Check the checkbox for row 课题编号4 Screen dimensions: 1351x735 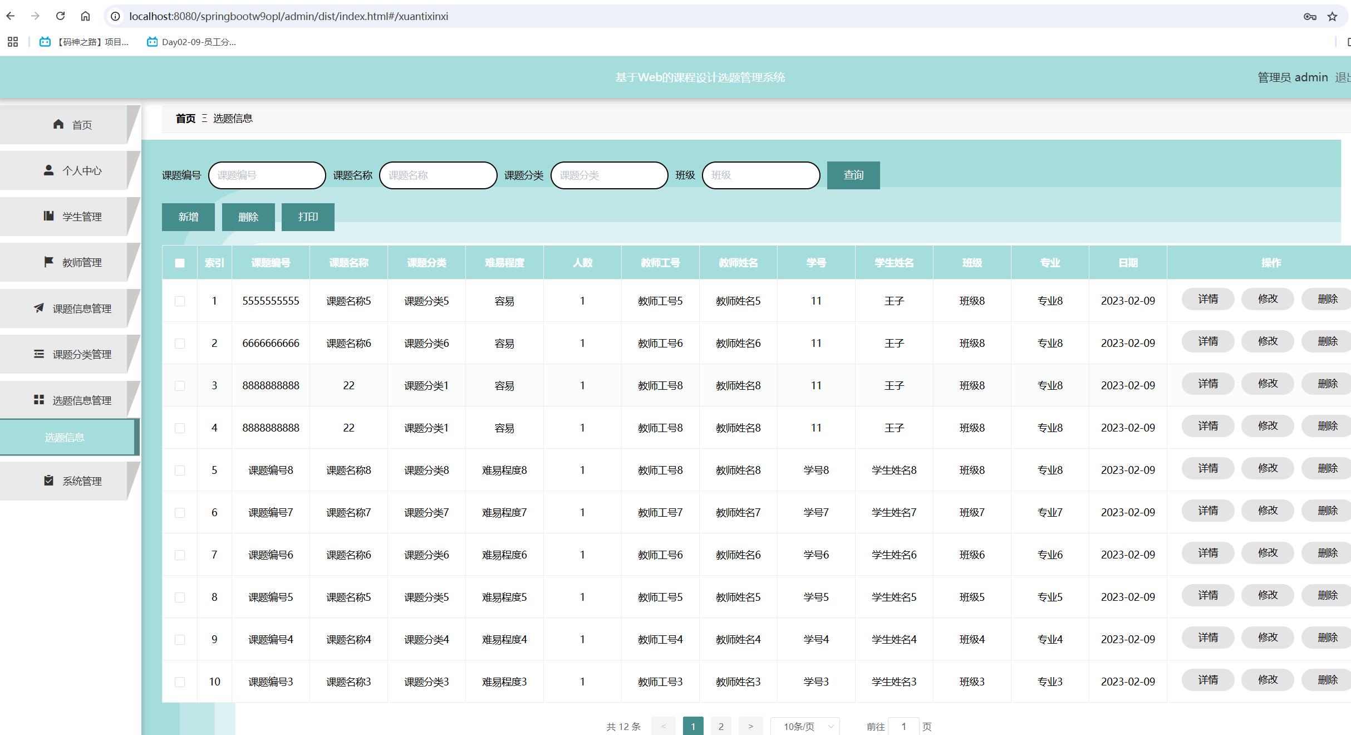[x=180, y=639]
